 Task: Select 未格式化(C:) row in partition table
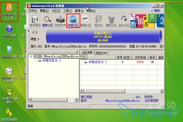point(122,62)
